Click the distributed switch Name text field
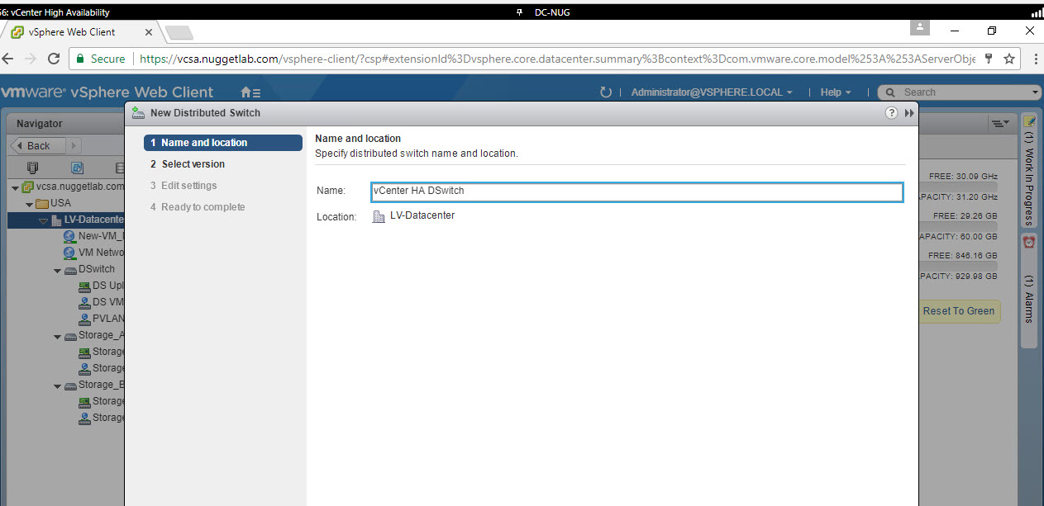 pos(636,192)
